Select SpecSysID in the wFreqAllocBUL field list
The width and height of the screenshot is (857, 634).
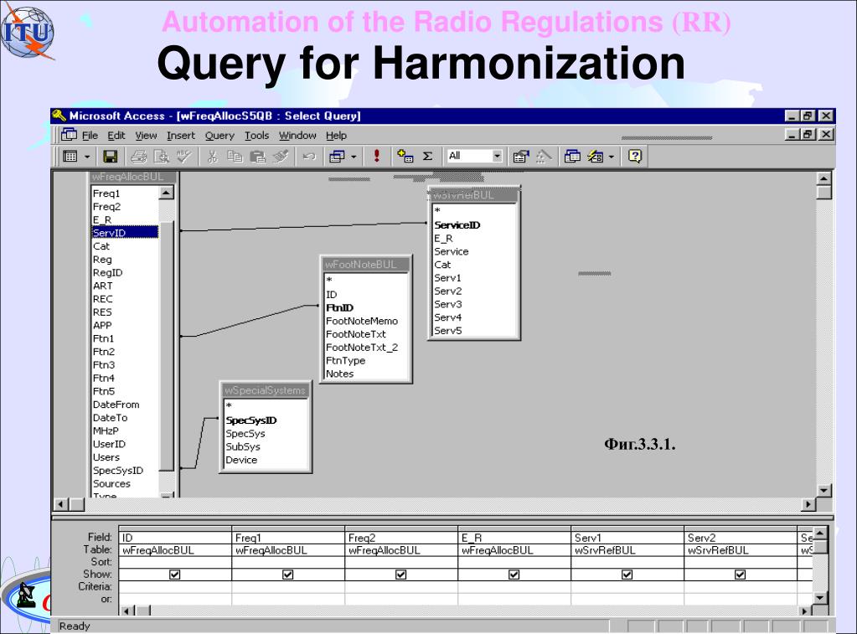pos(125,471)
